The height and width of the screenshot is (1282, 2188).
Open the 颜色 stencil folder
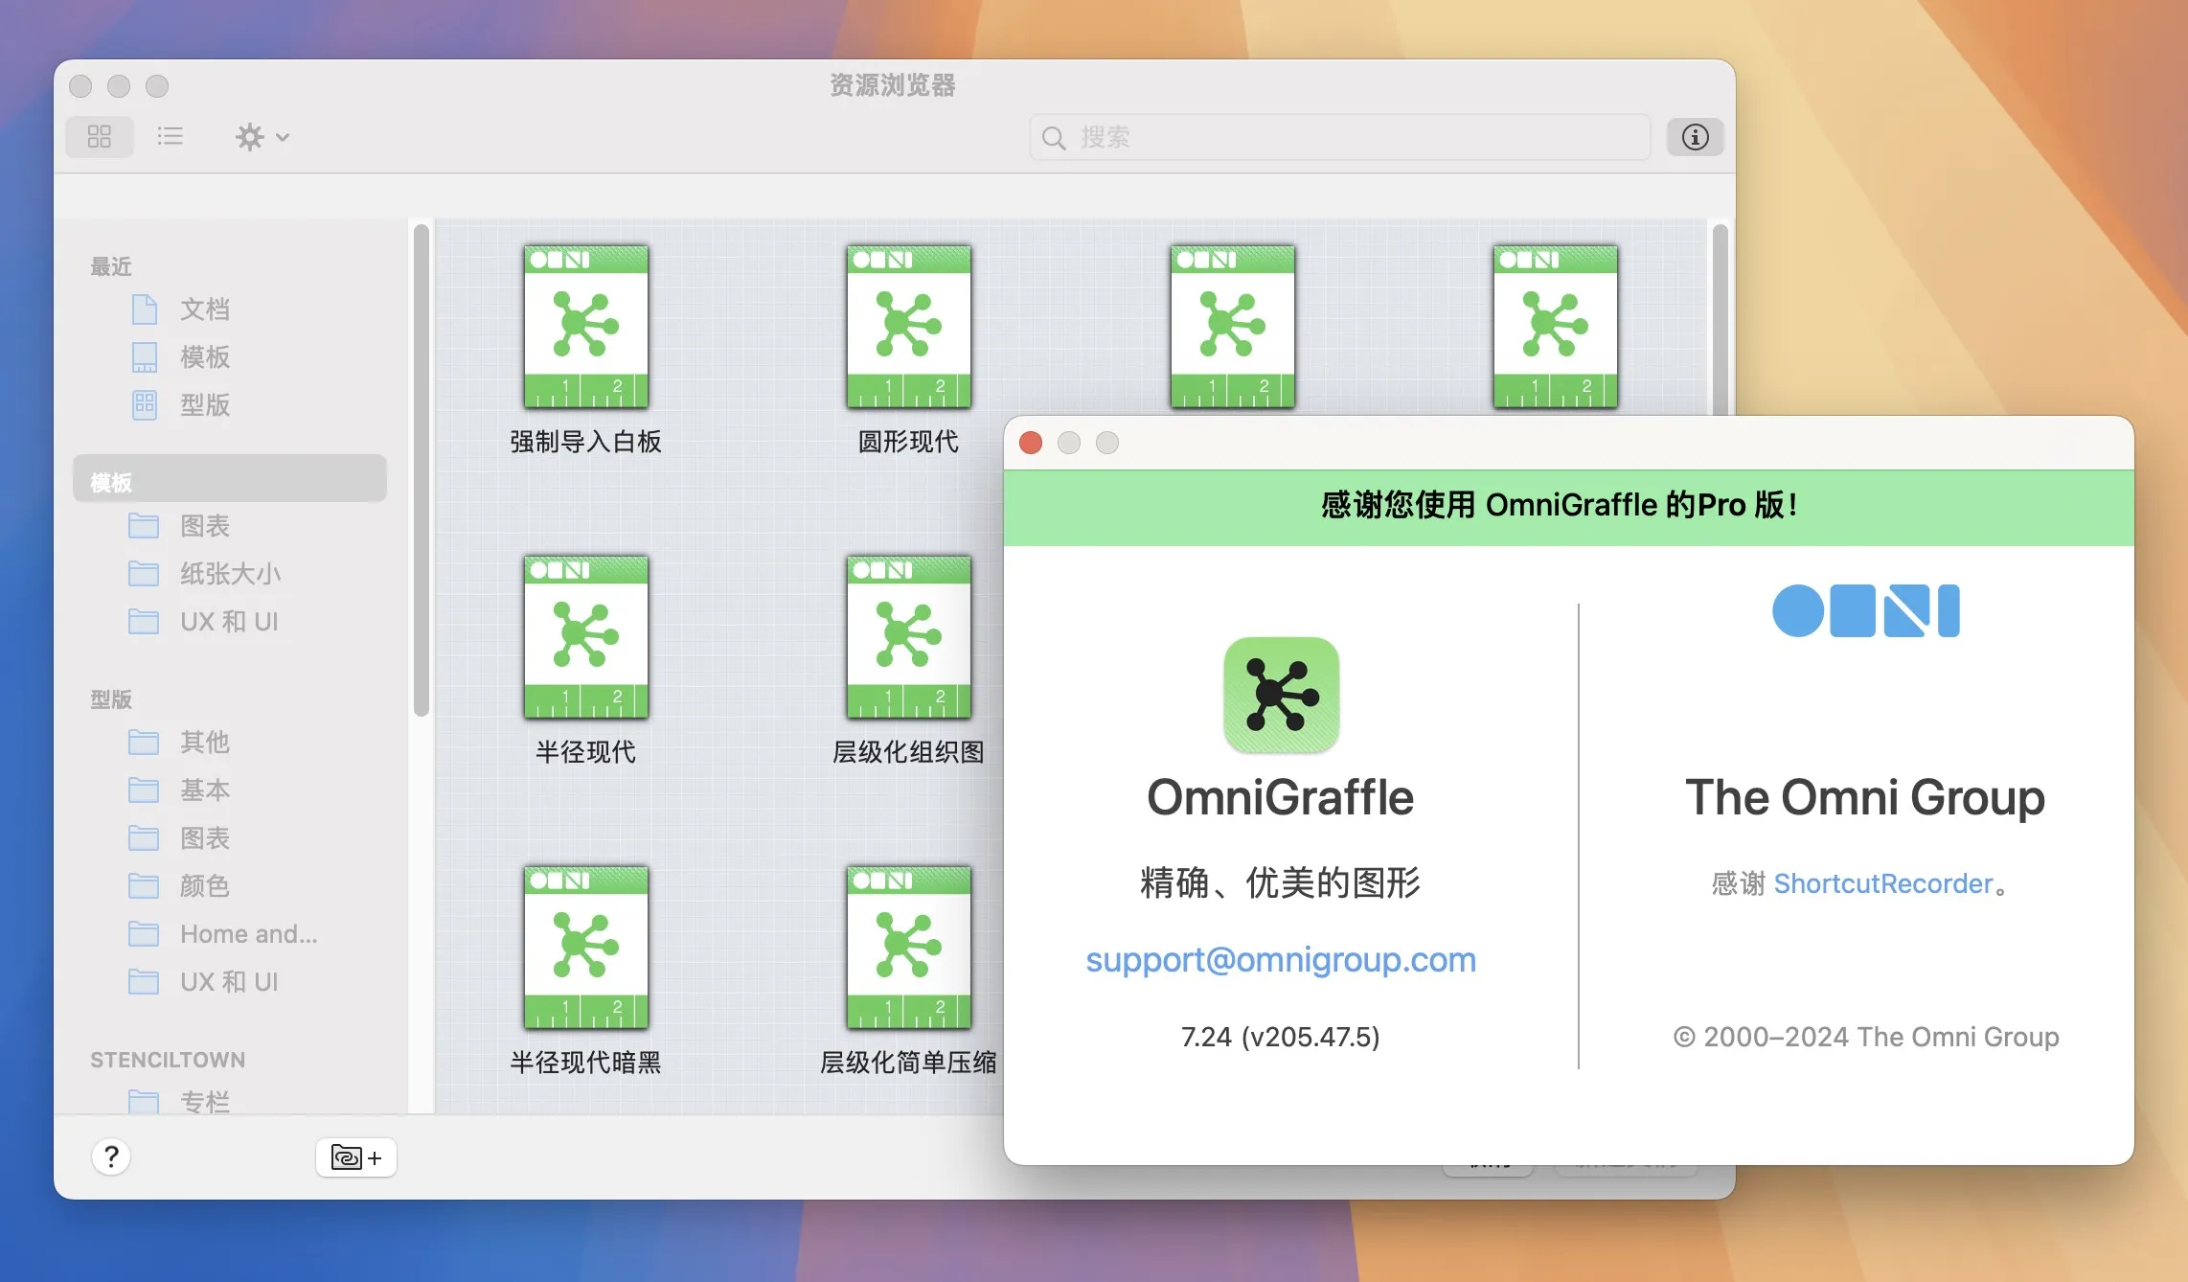coord(205,886)
